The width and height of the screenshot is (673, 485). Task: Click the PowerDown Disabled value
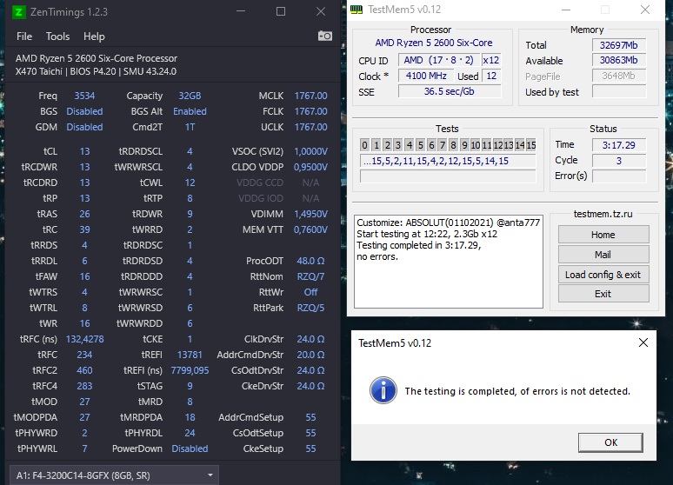point(190,448)
